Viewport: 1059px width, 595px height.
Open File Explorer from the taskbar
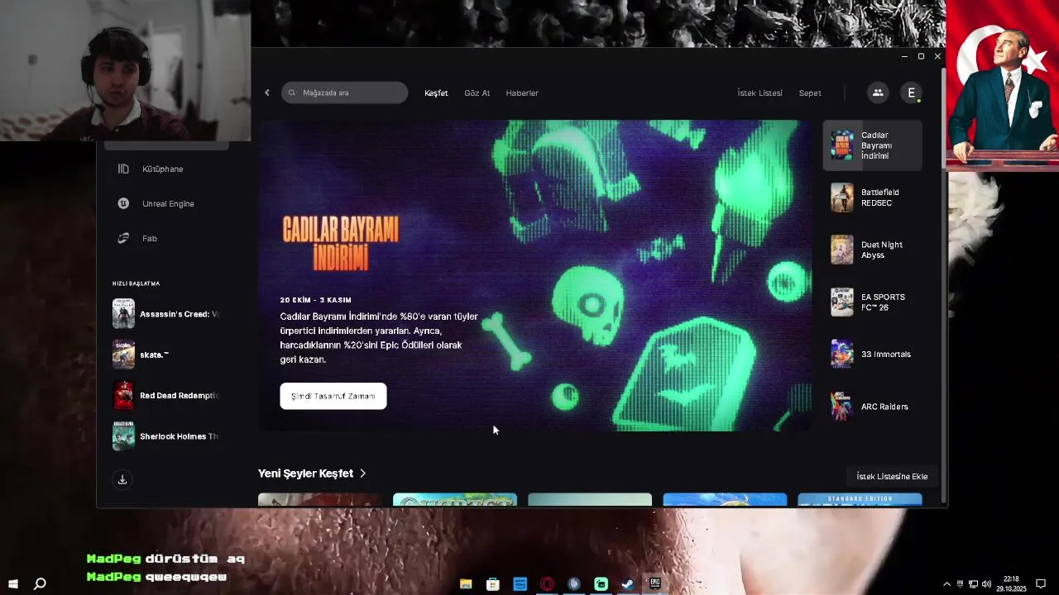pyautogui.click(x=466, y=584)
